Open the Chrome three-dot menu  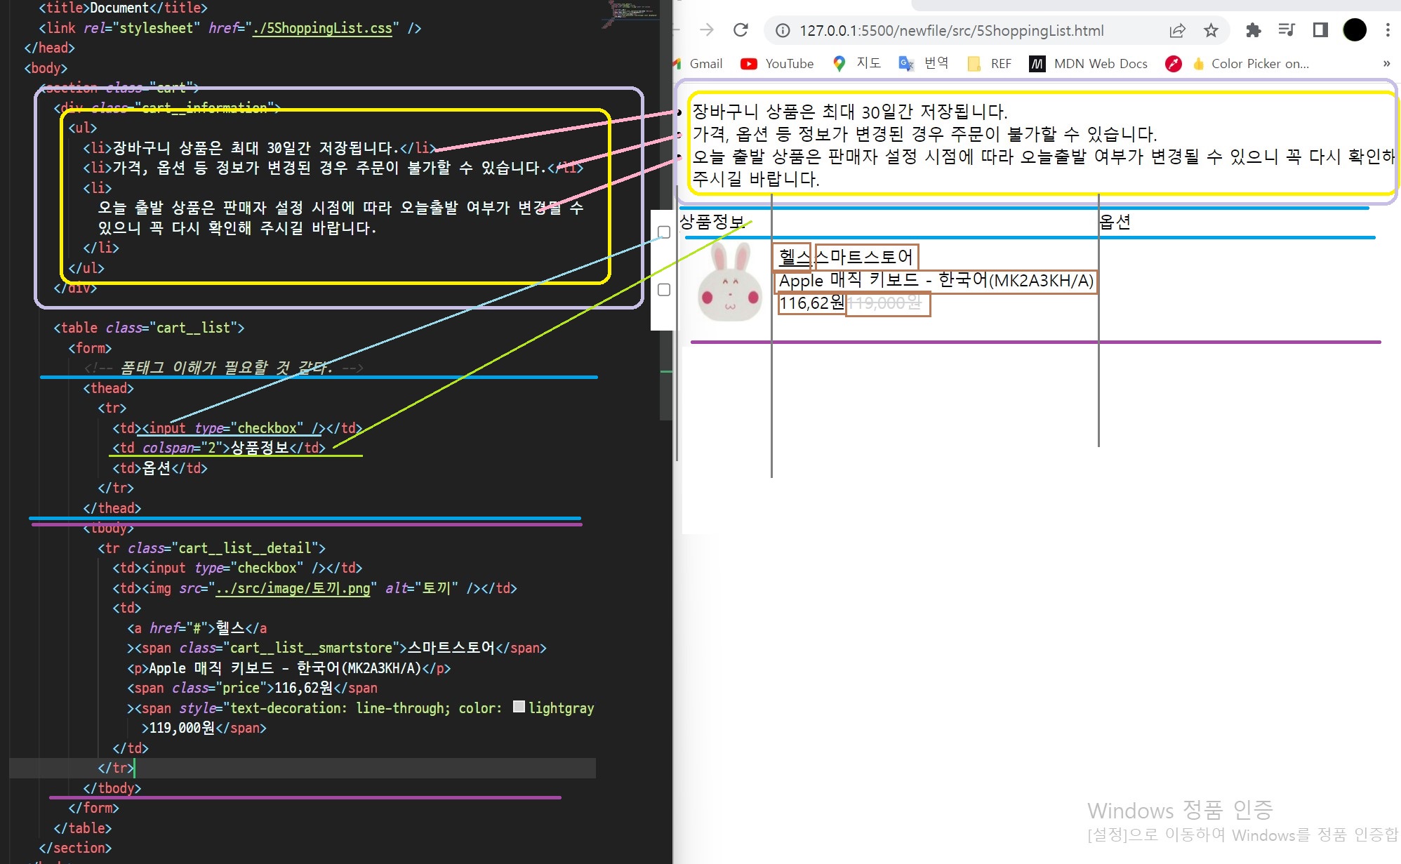(x=1388, y=30)
